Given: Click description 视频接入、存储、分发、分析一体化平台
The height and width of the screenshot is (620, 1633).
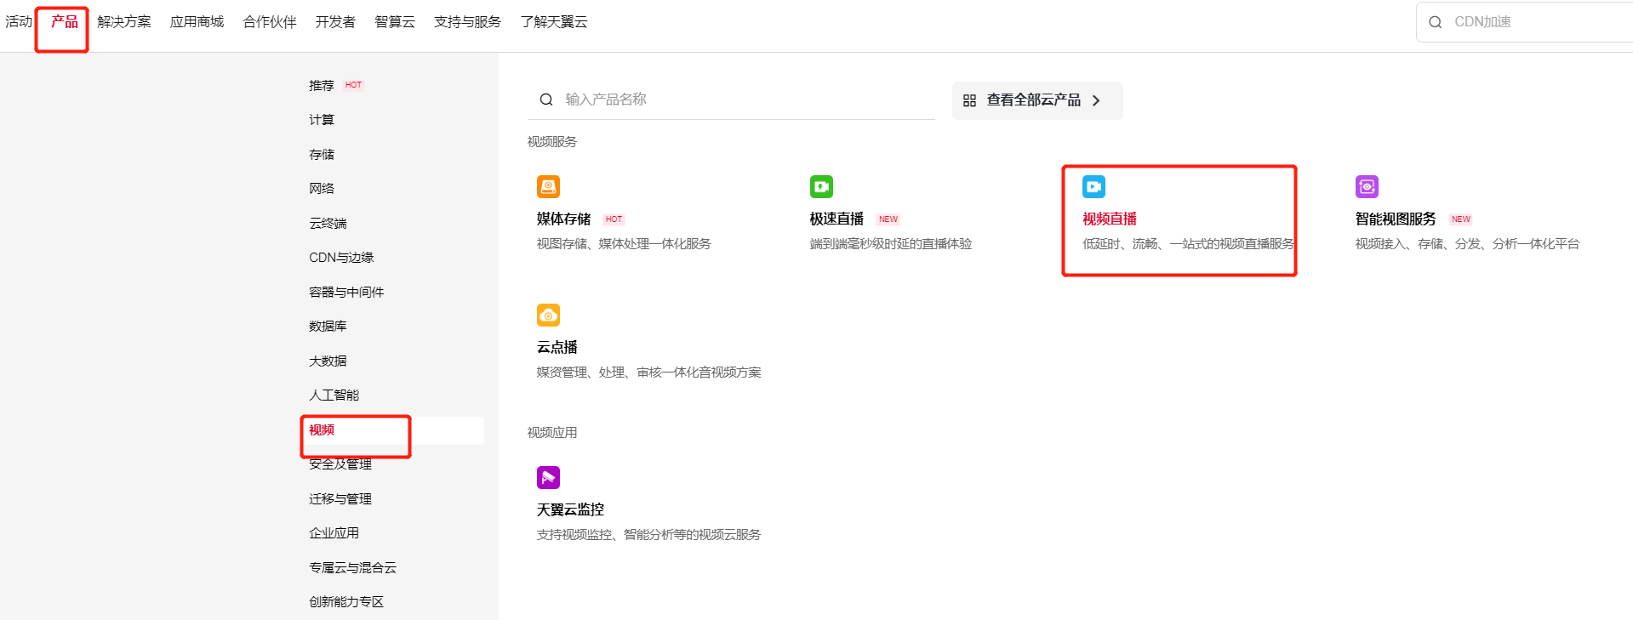Looking at the screenshot, I should [1467, 244].
